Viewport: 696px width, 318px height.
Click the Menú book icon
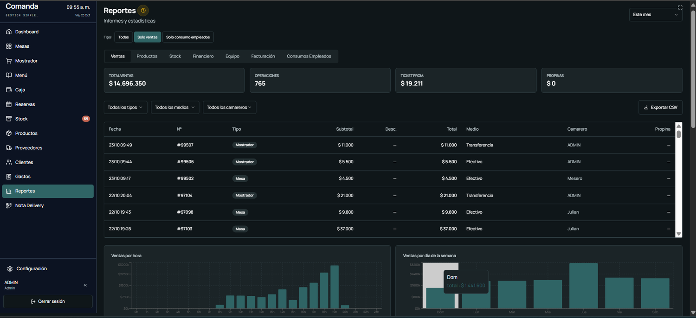tap(9, 75)
